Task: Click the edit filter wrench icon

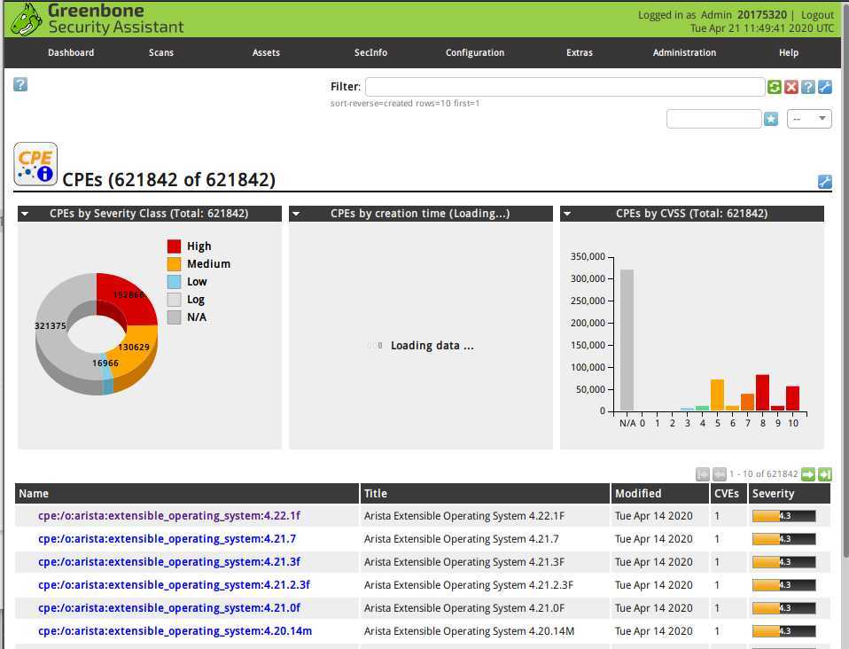Action: (824, 87)
